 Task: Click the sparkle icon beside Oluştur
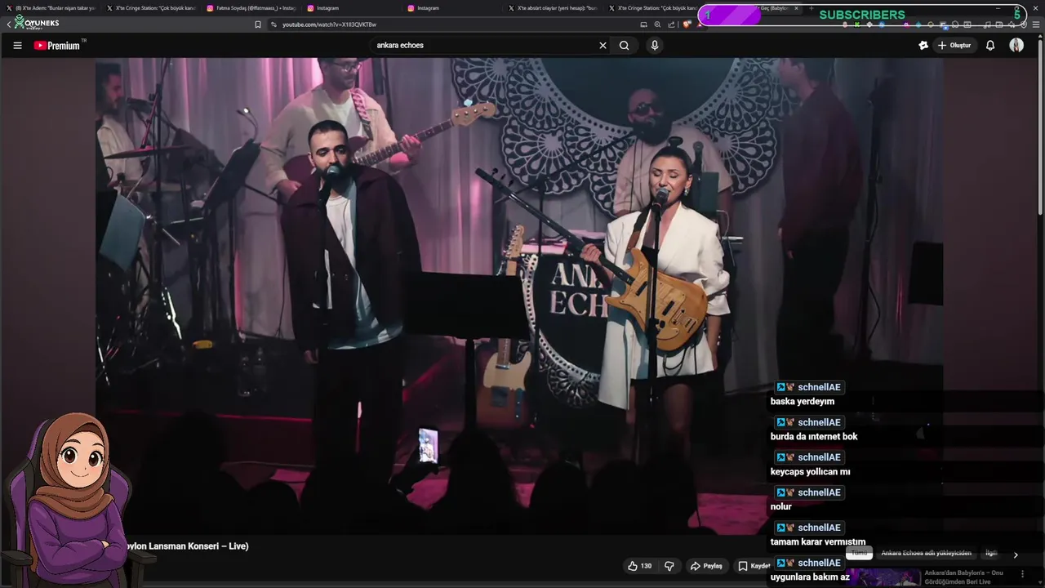923,46
